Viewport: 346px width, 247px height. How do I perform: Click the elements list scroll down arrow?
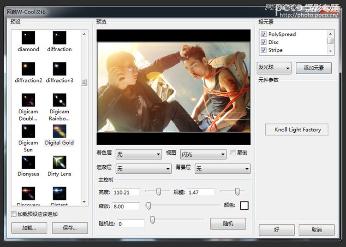tap(330, 51)
